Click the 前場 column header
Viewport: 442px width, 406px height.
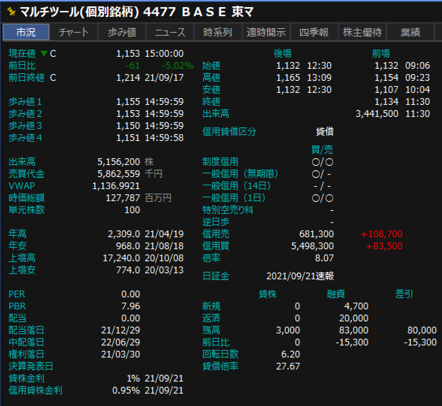[x=381, y=53]
